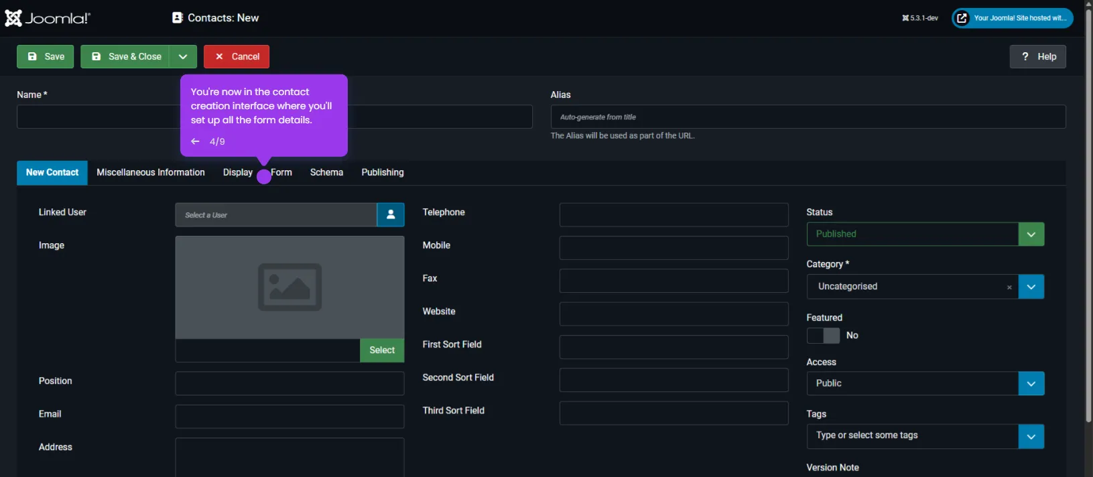Click the 'Version Note' label

pyautogui.click(x=833, y=468)
